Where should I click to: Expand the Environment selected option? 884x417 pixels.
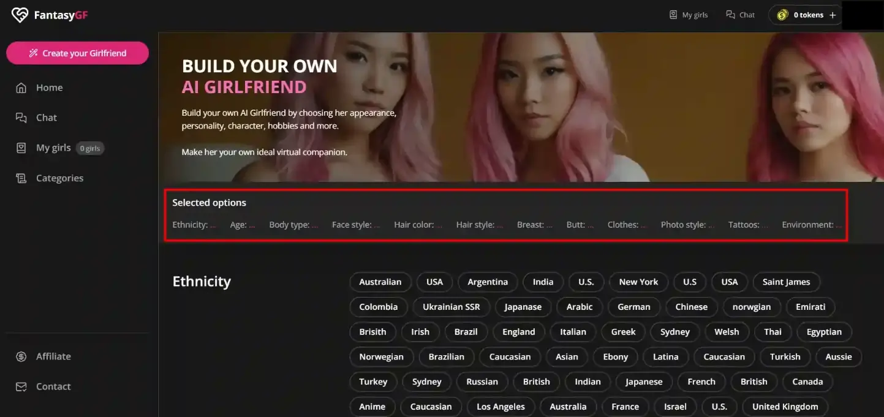[812, 224]
